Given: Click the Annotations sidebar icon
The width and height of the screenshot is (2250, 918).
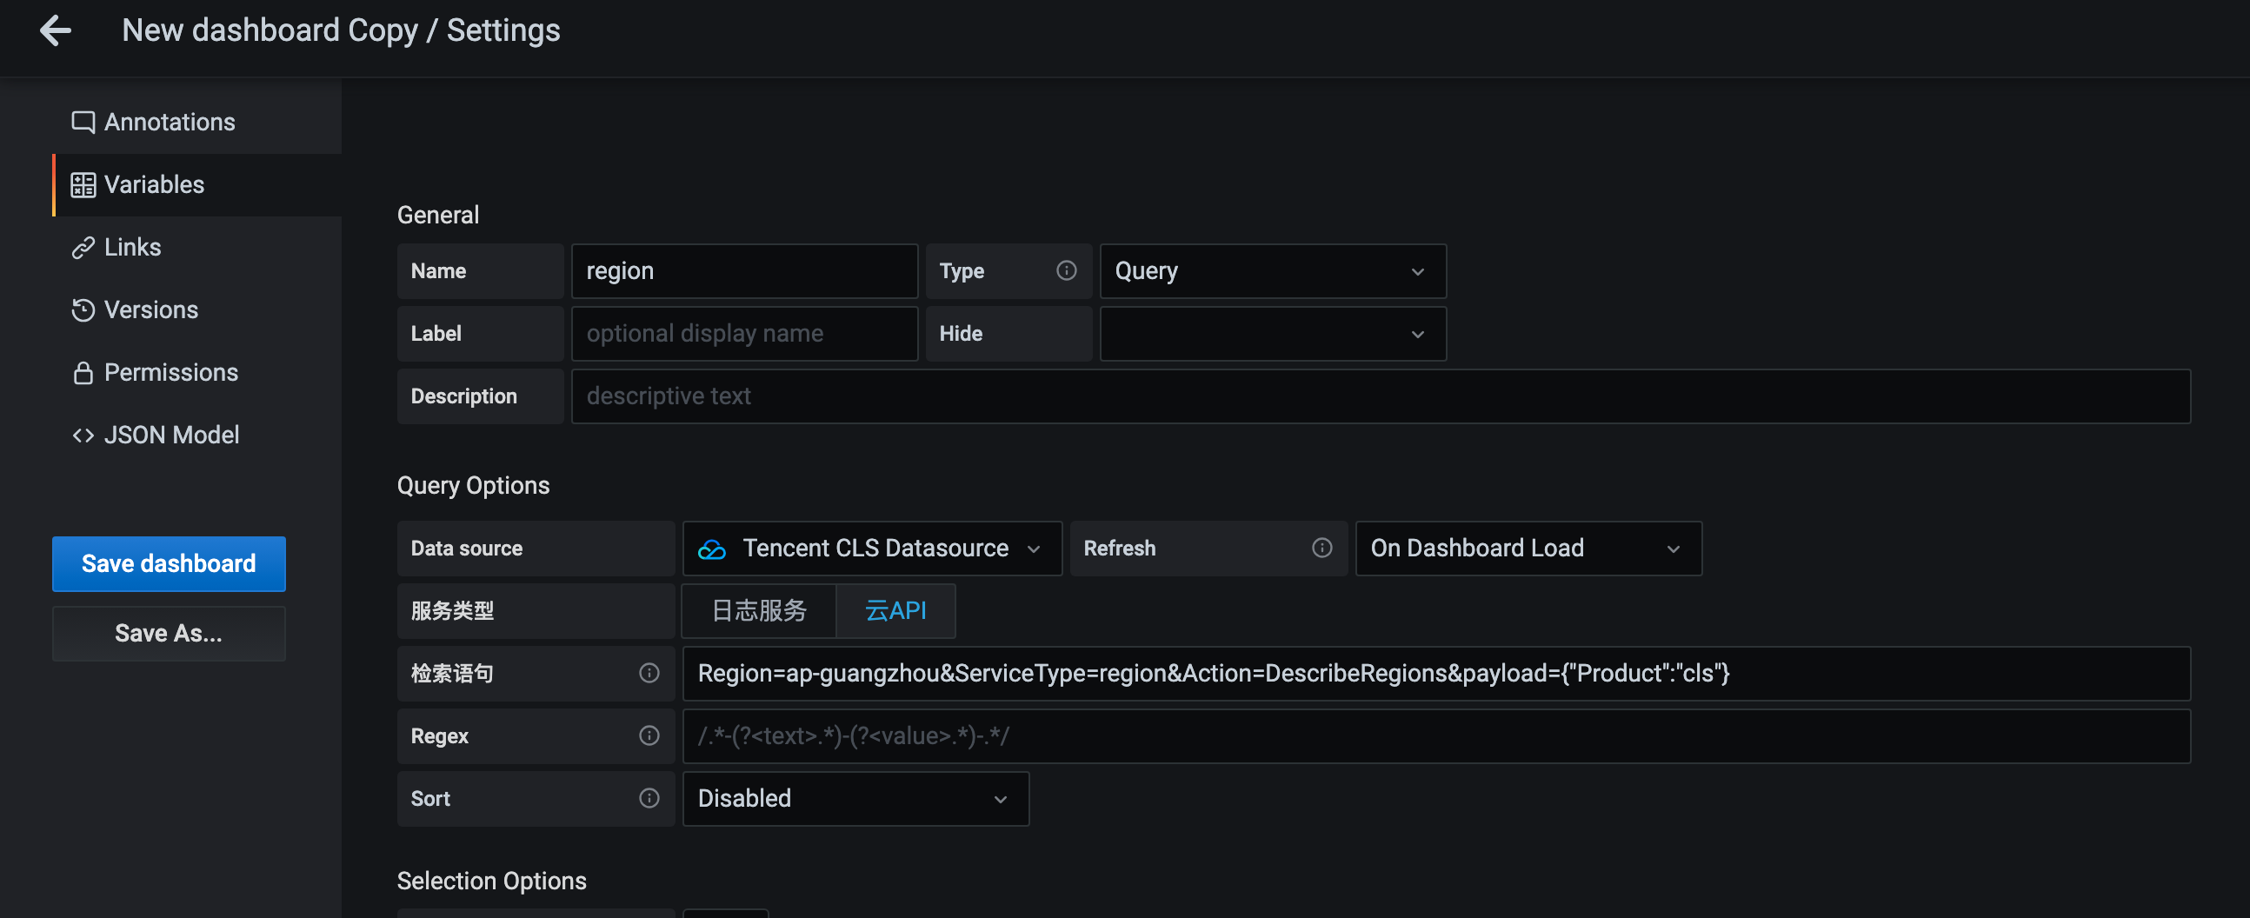Looking at the screenshot, I should pyautogui.click(x=83, y=123).
